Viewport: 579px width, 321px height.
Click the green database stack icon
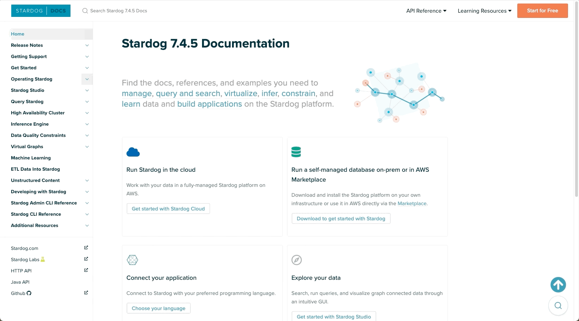[296, 152]
